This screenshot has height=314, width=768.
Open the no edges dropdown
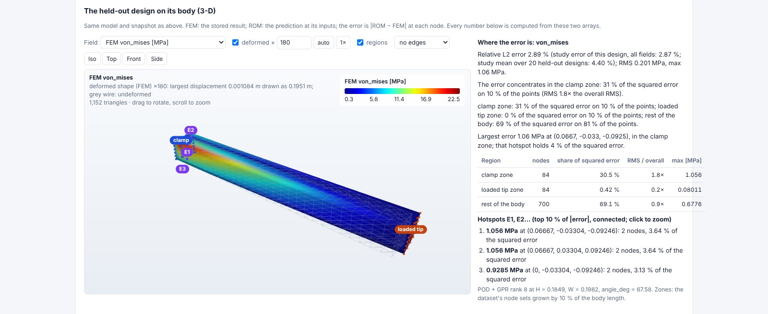[422, 43]
